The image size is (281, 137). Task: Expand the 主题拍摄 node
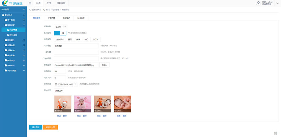click(24, 45)
